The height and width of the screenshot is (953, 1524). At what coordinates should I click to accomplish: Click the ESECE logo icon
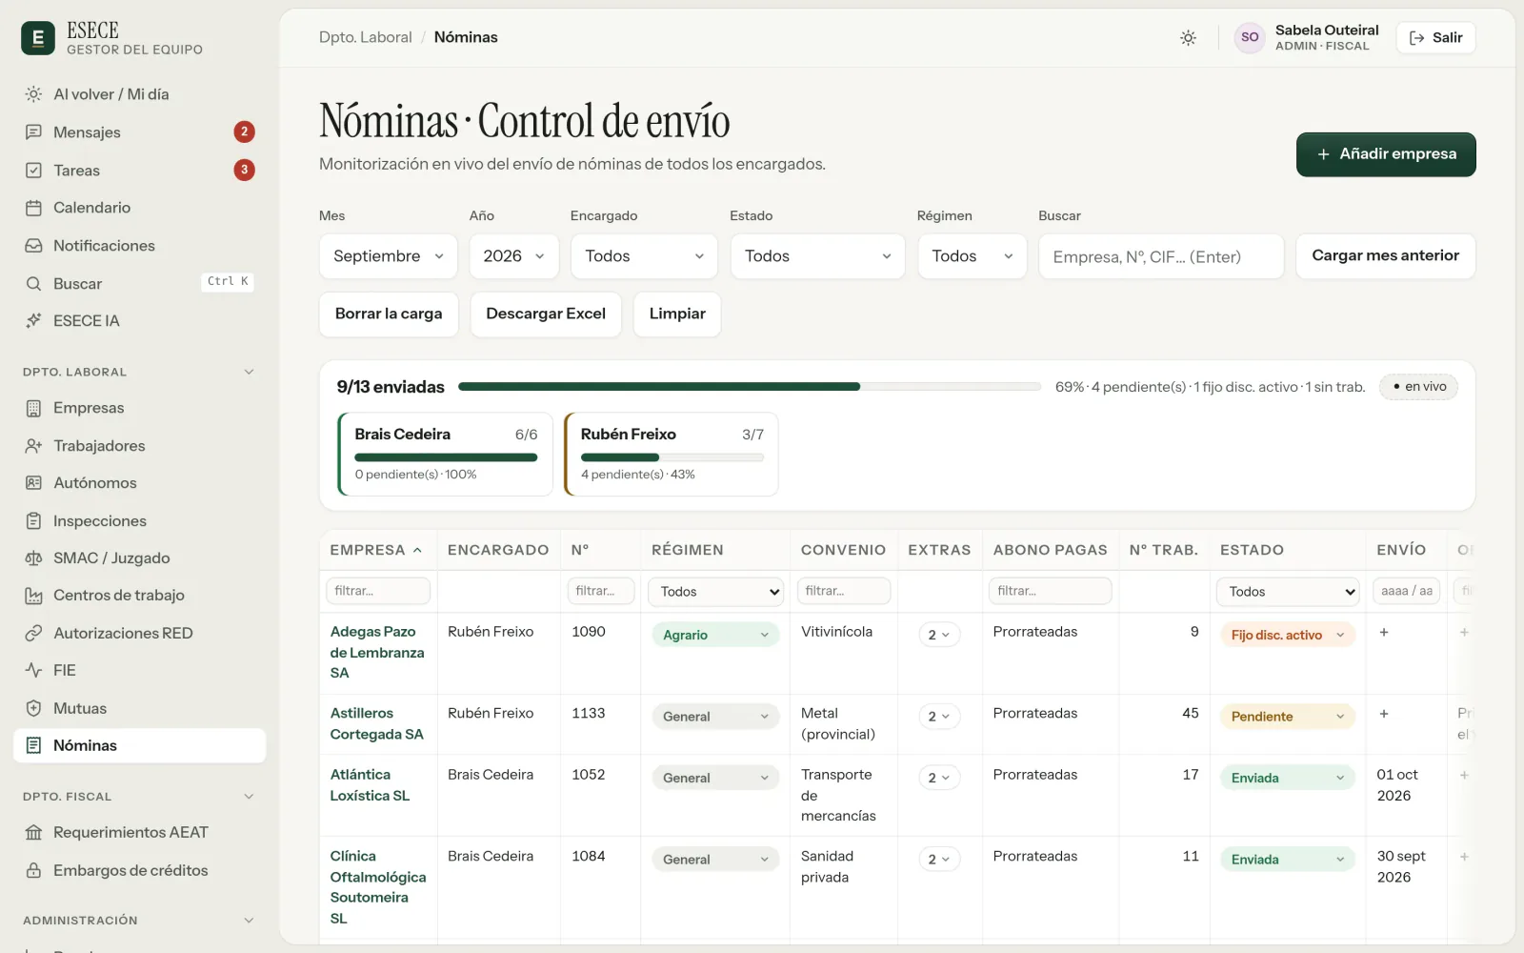pos(38,38)
